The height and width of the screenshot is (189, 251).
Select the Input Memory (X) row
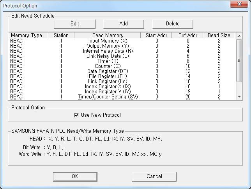[108, 41]
